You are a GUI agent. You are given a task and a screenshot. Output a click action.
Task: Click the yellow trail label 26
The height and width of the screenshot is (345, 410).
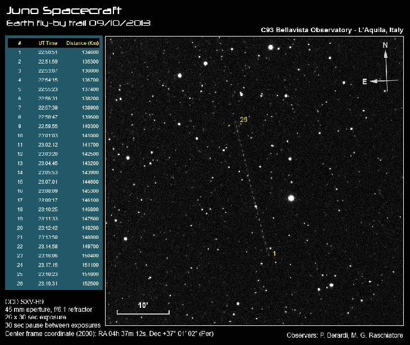[x=244, y=120]
